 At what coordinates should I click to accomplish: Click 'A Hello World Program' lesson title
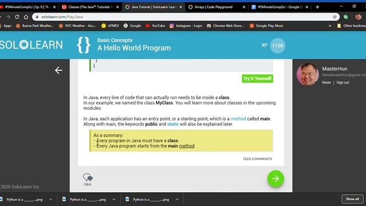pos(134,48)
